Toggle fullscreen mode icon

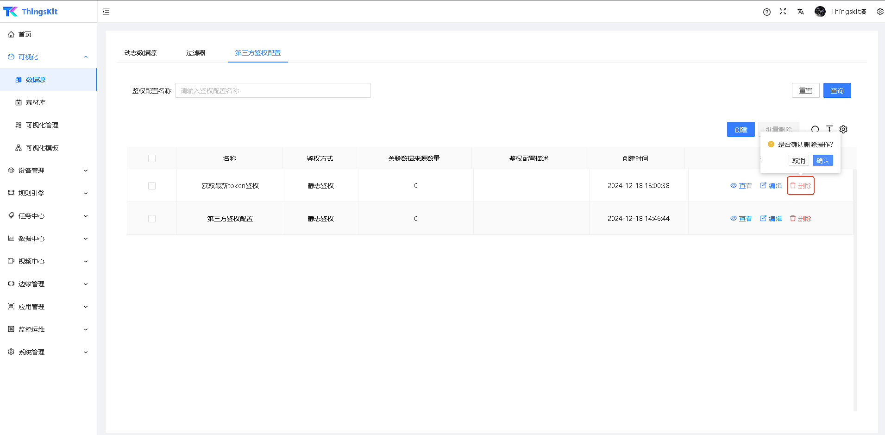tap(783, 12)
